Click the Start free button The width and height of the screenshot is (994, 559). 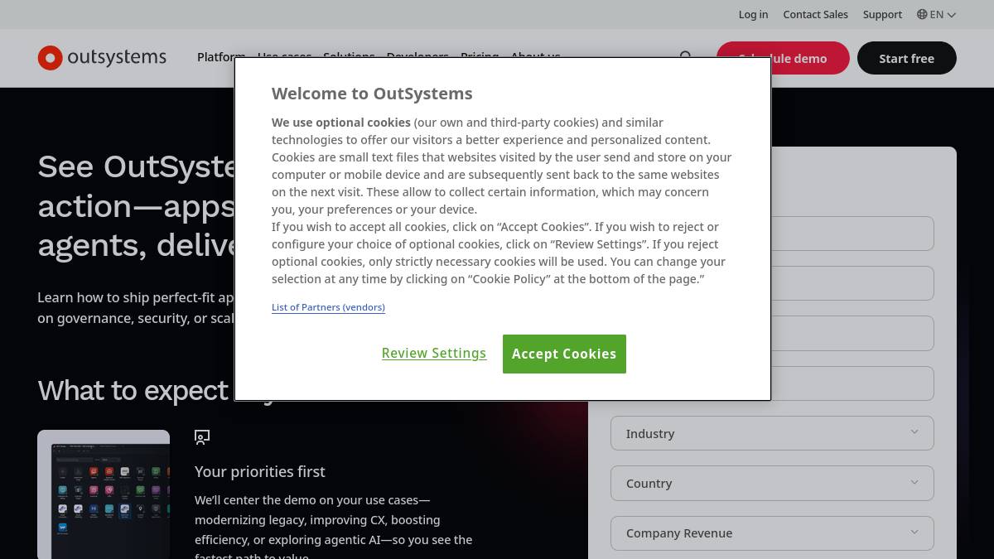click(x=906, y=58)
